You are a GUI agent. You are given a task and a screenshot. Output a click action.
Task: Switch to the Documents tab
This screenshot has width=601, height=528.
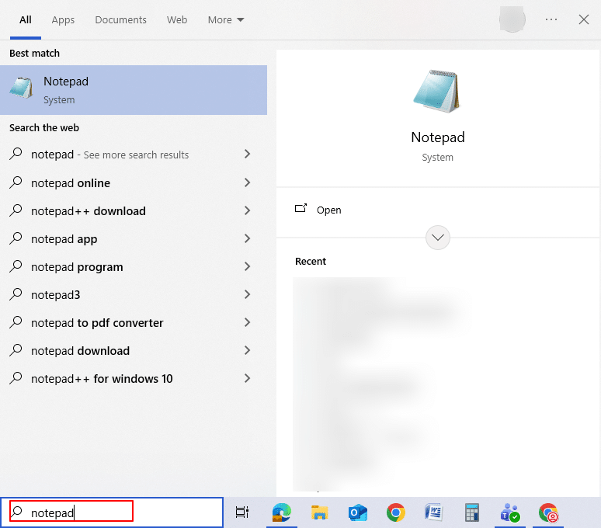(121, 19)
